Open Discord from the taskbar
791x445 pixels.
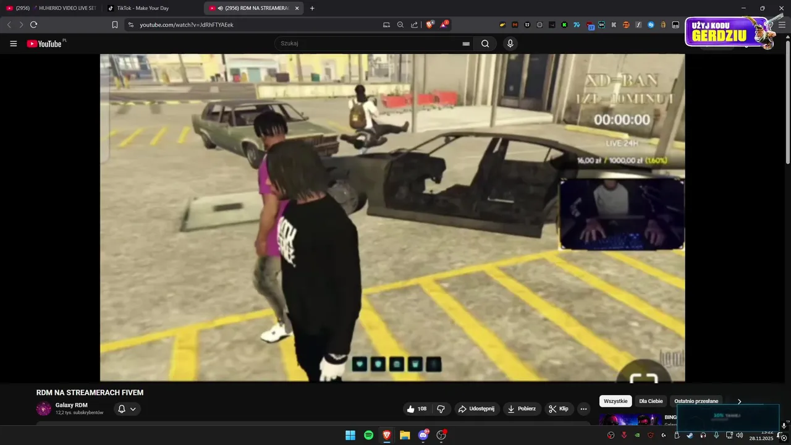click(423, 435)
